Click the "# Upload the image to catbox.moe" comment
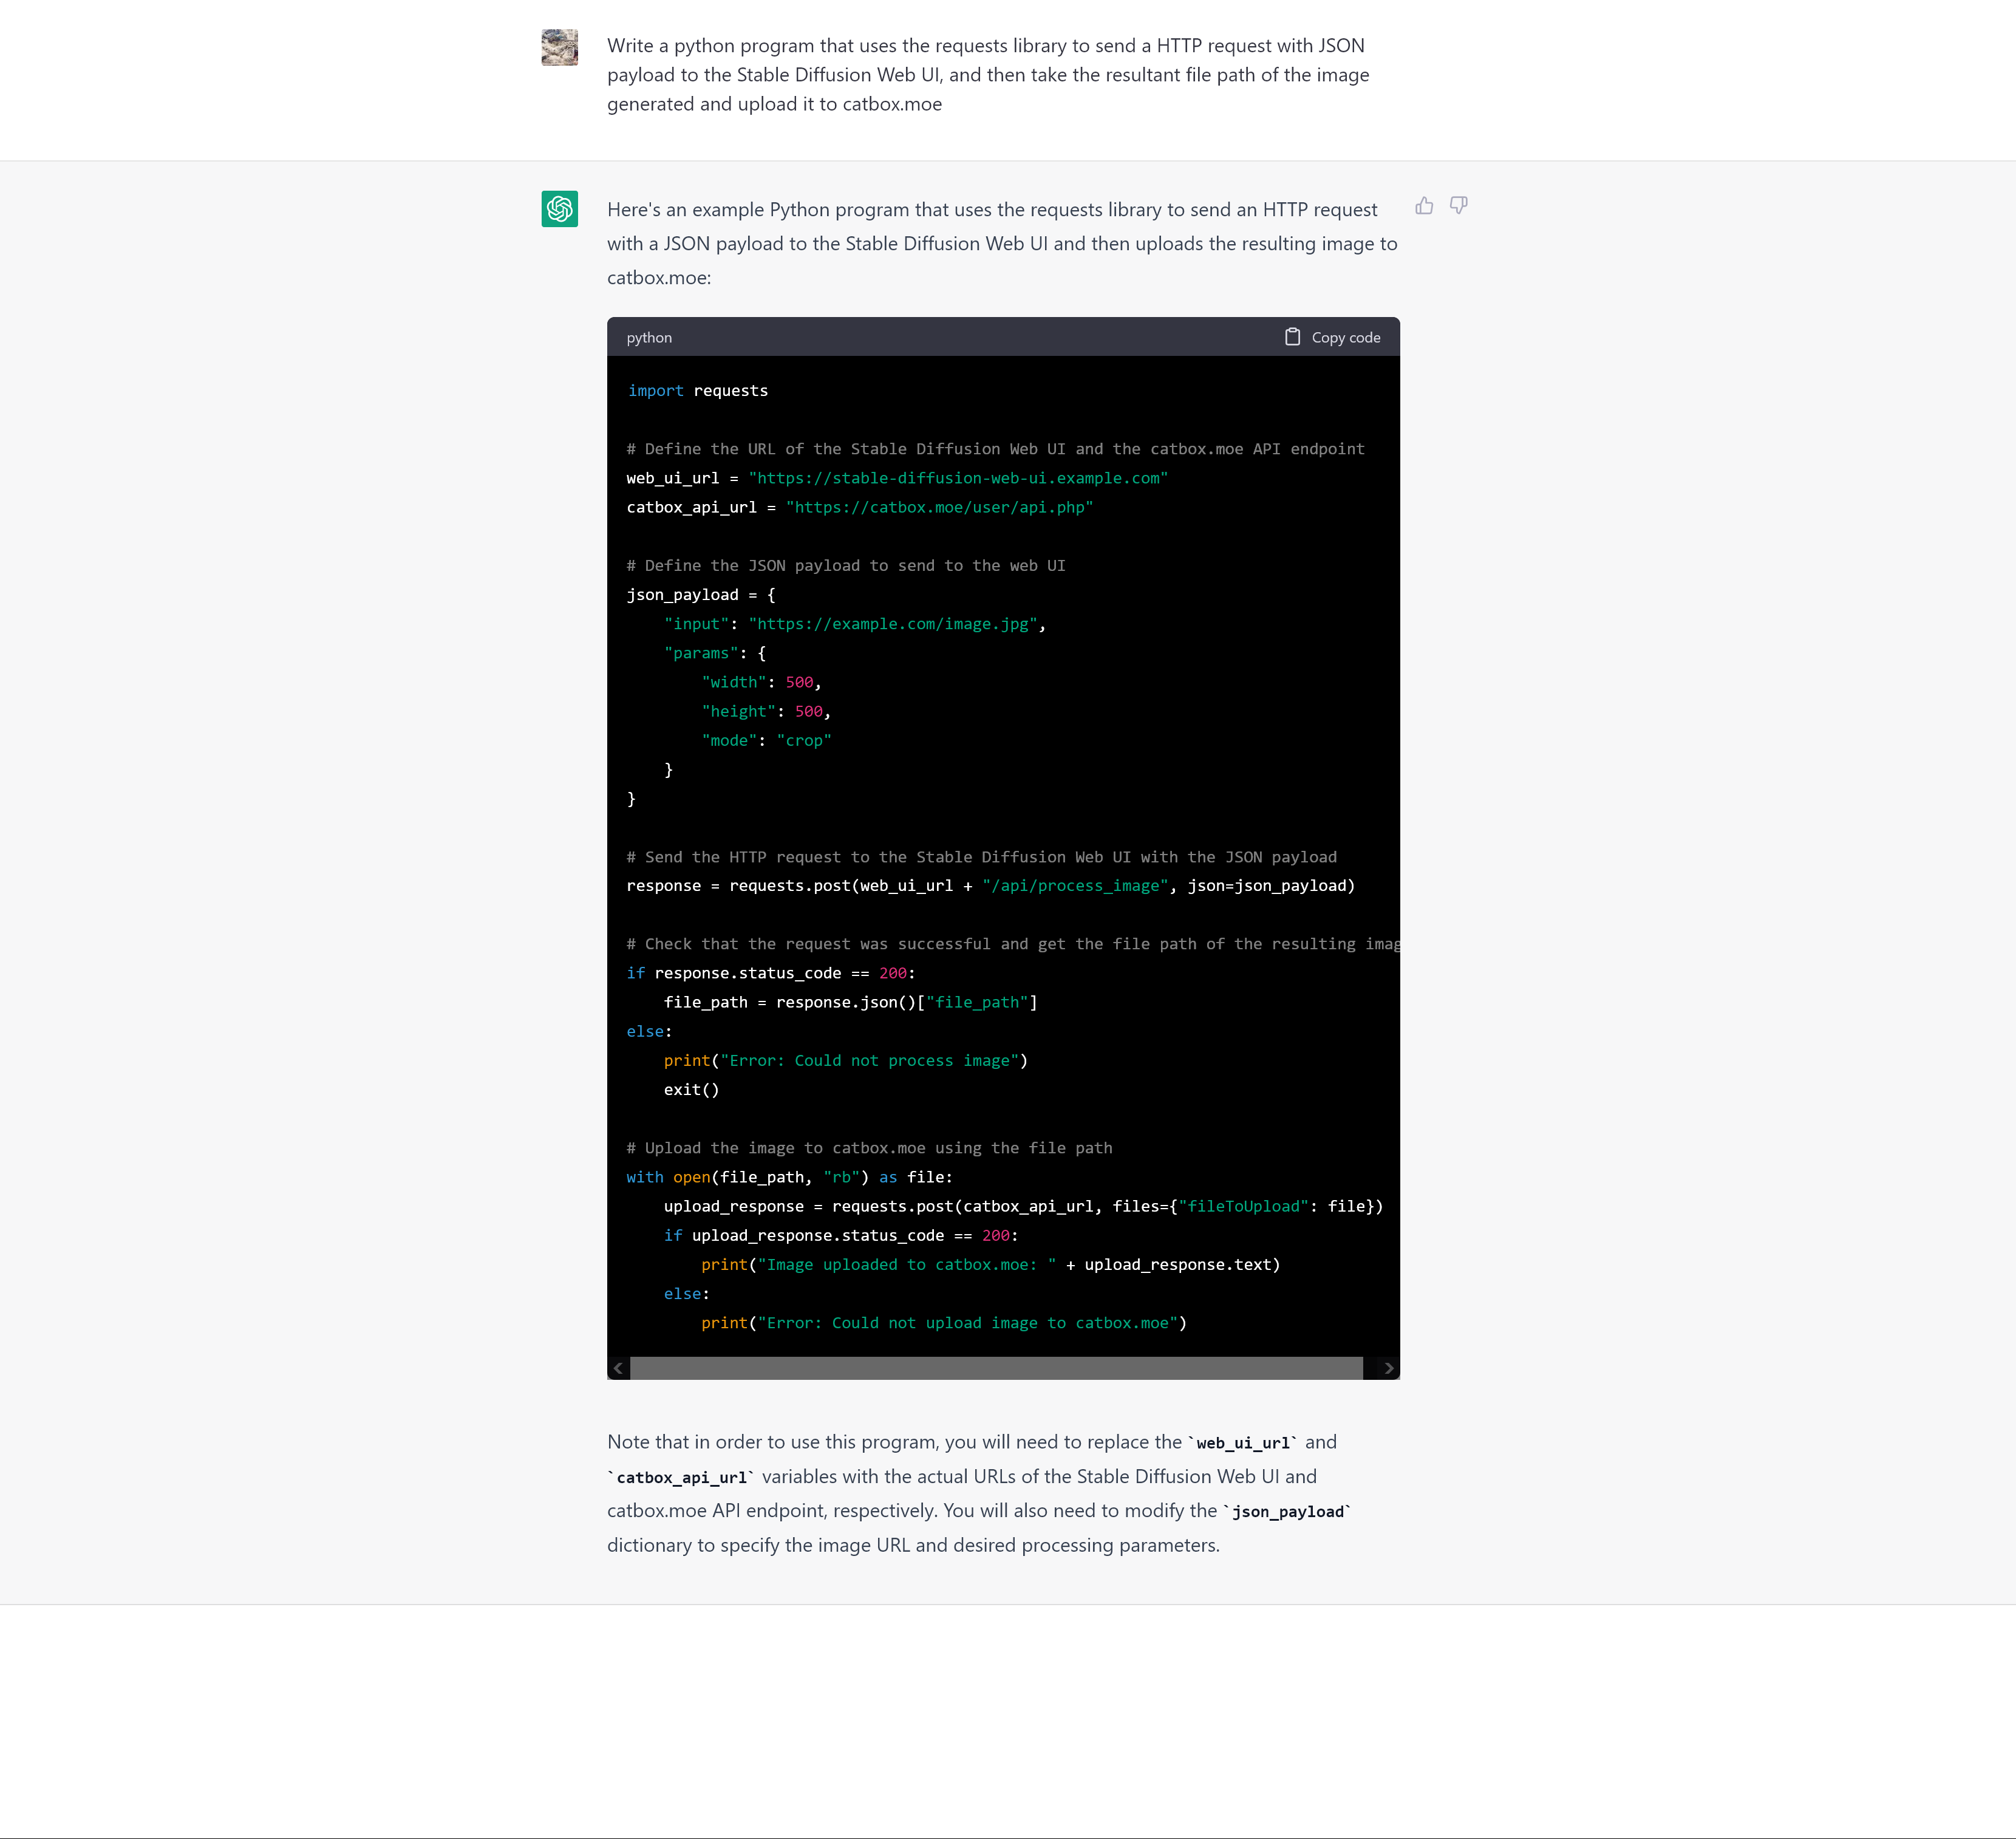 click(870, 1148)
